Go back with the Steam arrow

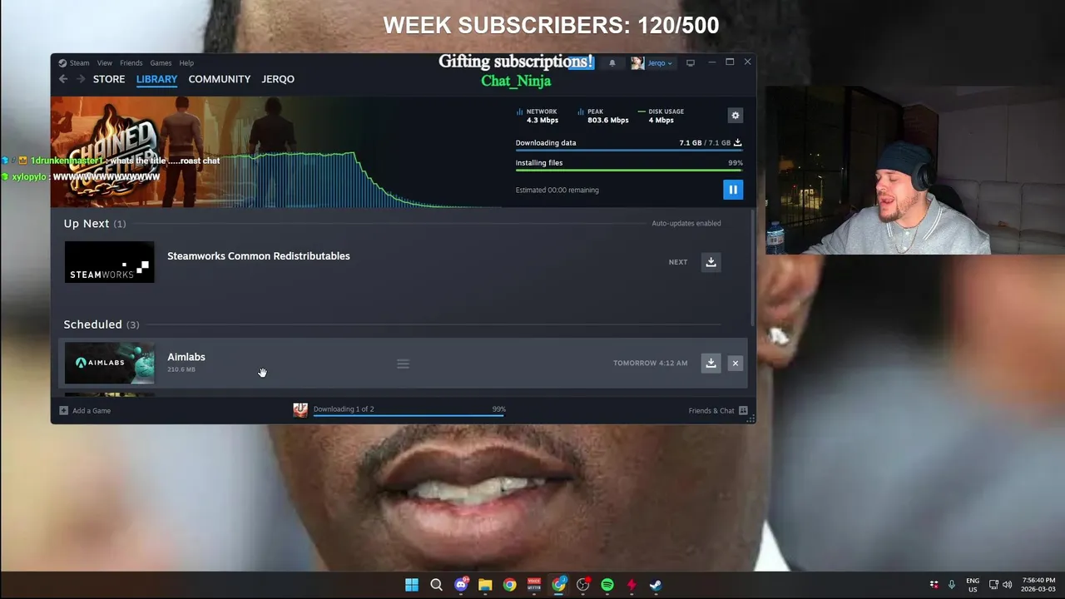tap(63, 79)
